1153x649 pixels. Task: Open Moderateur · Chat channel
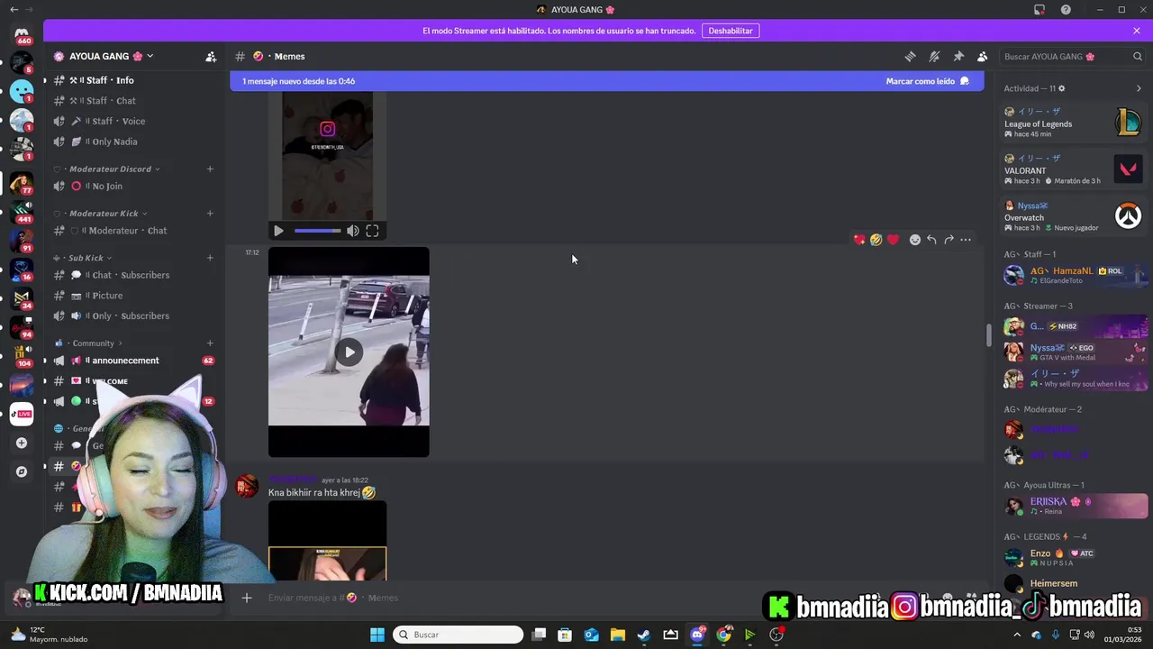(x=132, y=231)
